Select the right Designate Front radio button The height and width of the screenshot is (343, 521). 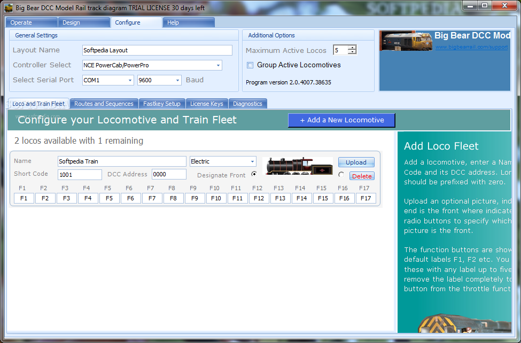pyautogui.click(x=341, y=175)
